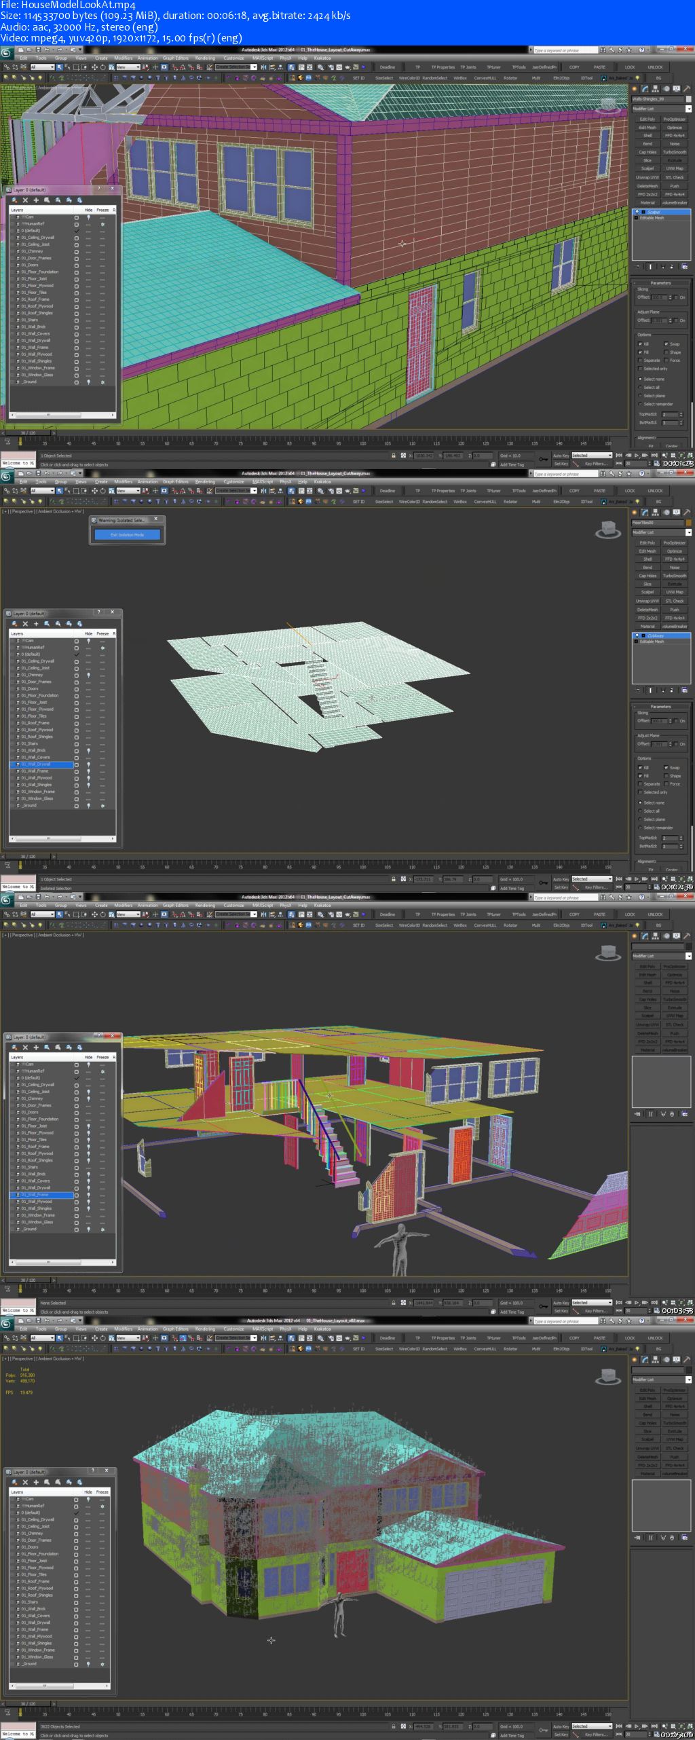Image resolution: width=695 pixels, height=1740 pixels.
Task: Click object color swatch, first frame Modify panel
Action: click(688, 99)
